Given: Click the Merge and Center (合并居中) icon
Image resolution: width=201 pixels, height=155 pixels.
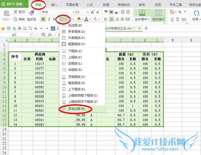Looking at the screenshot, I should pos(142,13).
